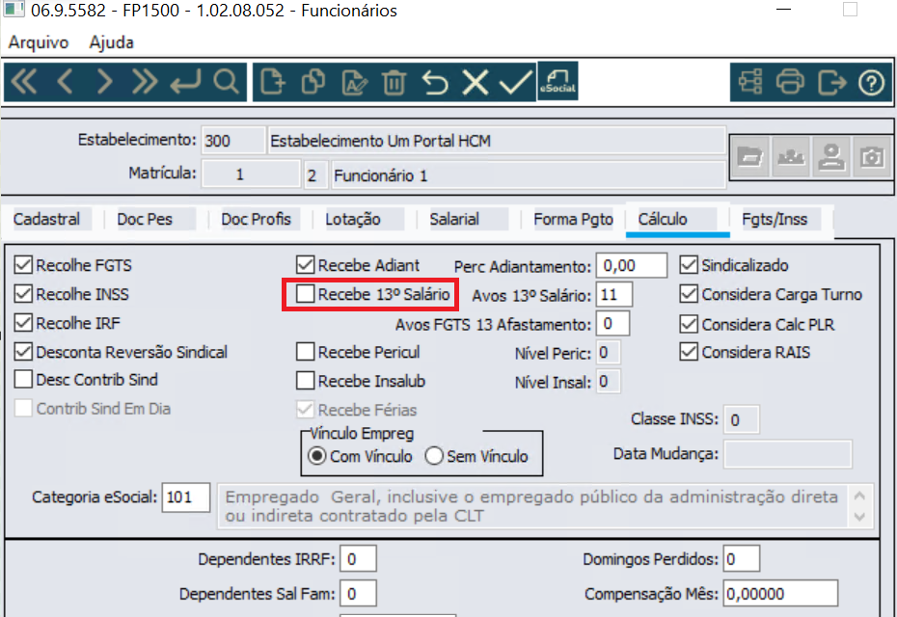Cancel editing with the X icon
Image resolution: width=897 pixels, height=617 pixels.
click(476, 82)
